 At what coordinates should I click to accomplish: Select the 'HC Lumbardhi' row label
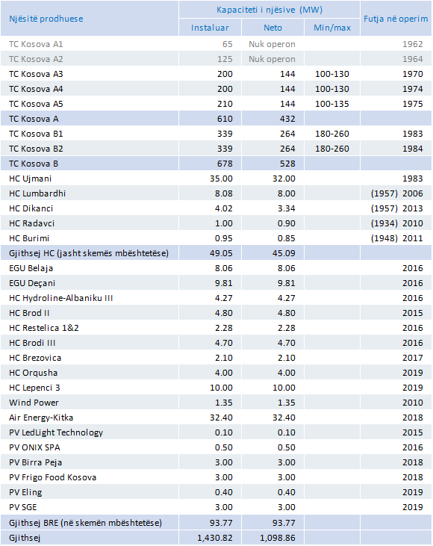[37, 193]
